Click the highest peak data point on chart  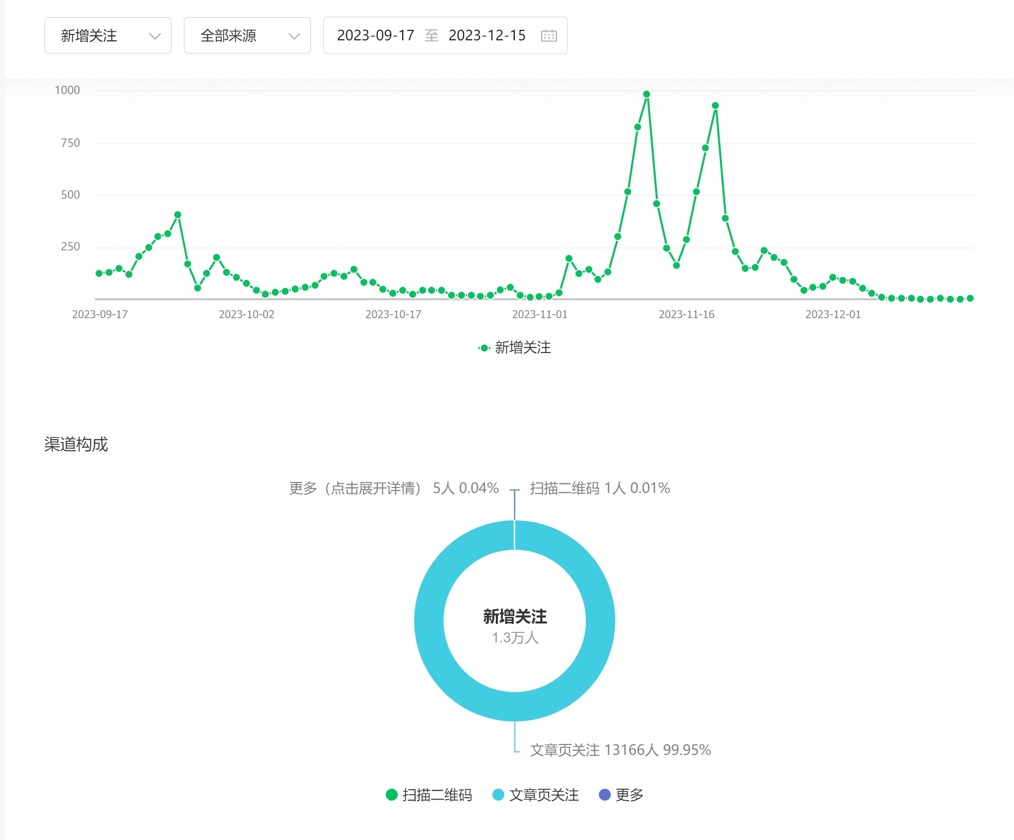click(647, 94)
